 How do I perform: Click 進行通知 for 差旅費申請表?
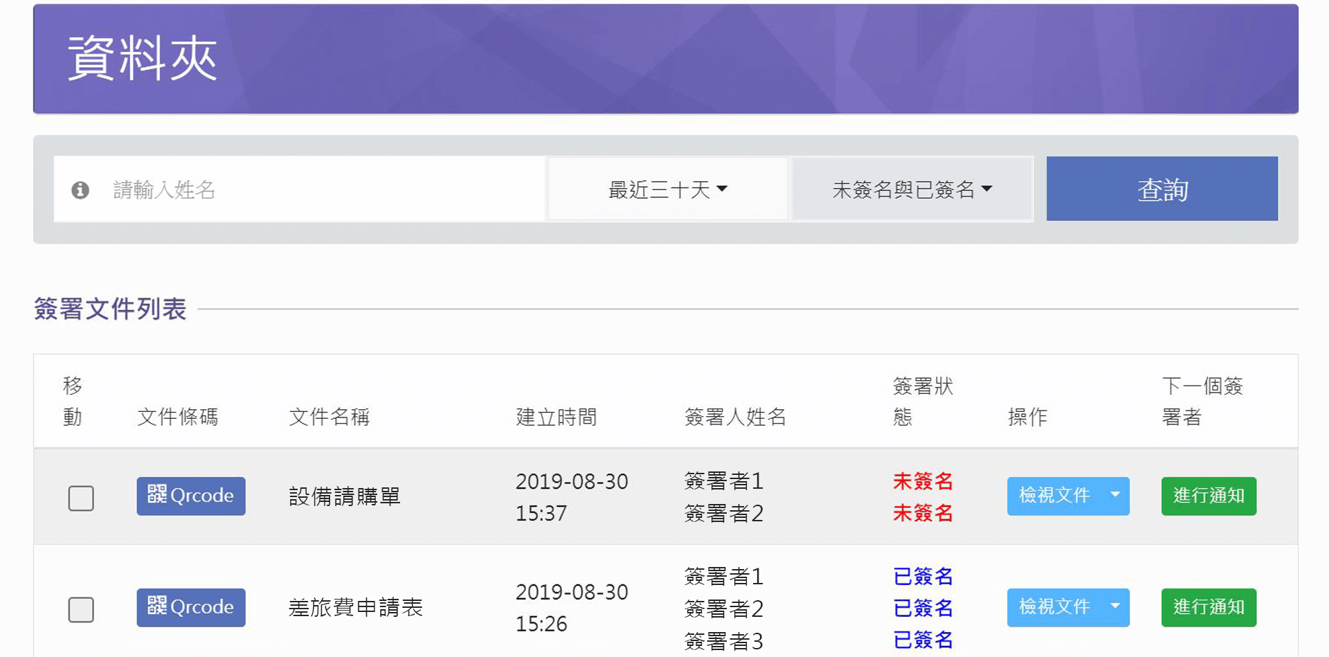click(x=1209, y=607)
